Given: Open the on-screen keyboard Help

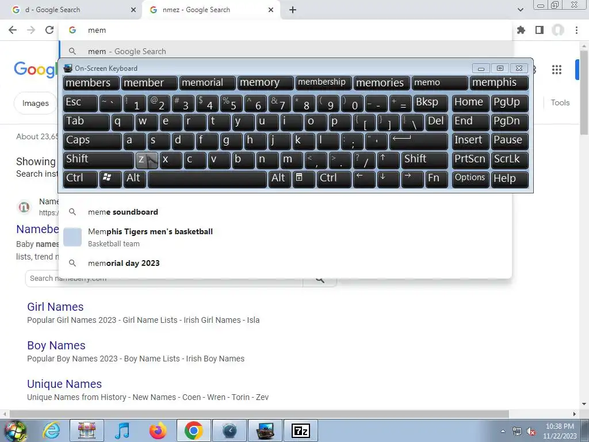Looking at the screenshot, I should coord(510,180).
